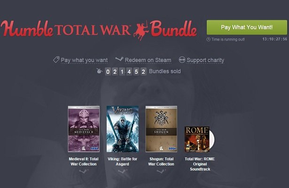Select the ROME soundtrack album cover

[x=197, y=139]
